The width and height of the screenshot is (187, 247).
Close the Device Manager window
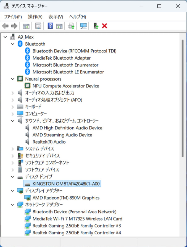[178, 6]
